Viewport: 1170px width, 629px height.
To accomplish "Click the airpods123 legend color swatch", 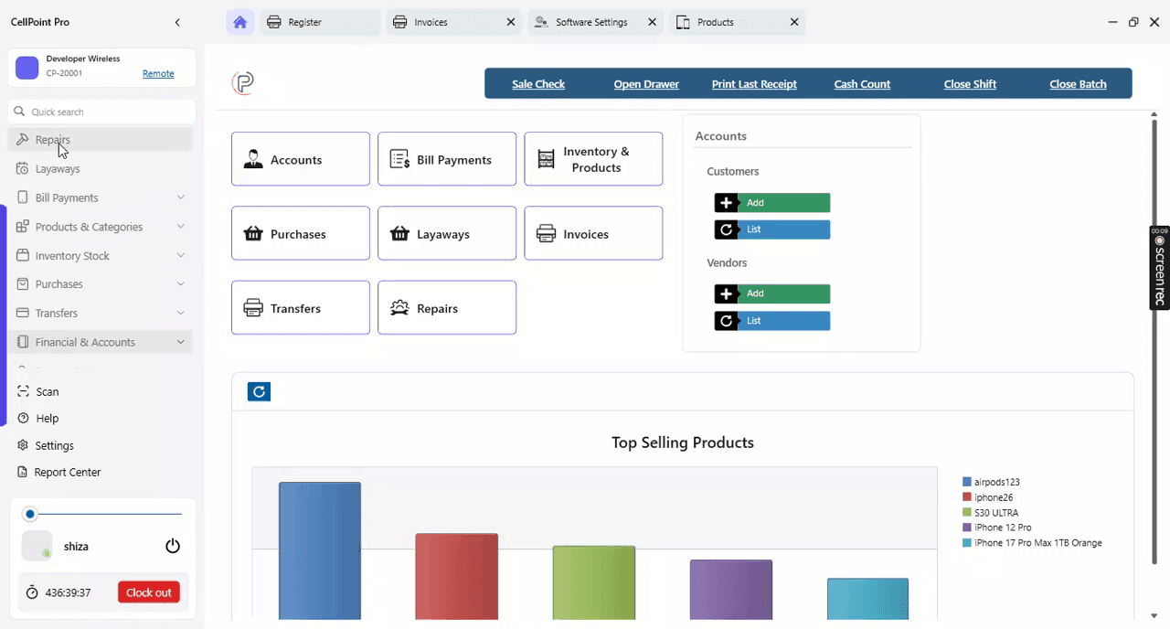I will coord(967,482).
